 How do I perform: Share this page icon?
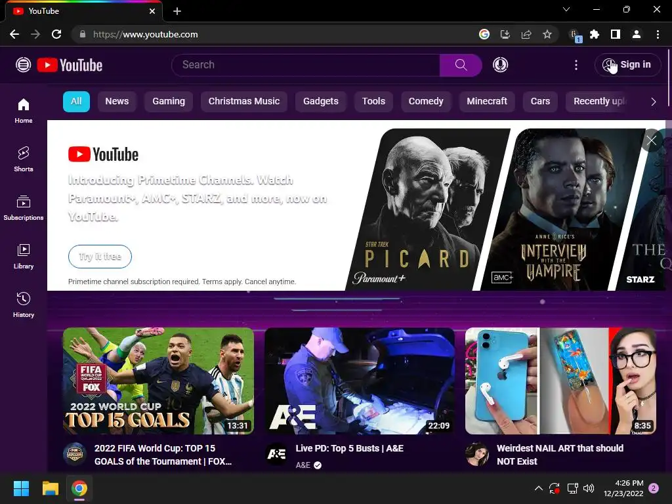526,34
